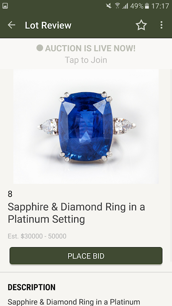Tap the Lot Review title

(48, 25)
